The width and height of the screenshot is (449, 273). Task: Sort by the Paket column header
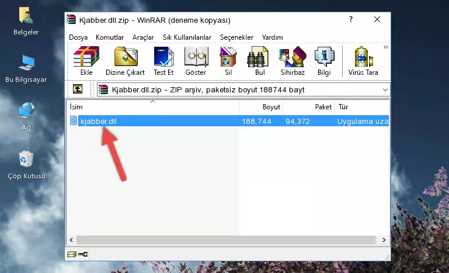click(x=309, y=106)
